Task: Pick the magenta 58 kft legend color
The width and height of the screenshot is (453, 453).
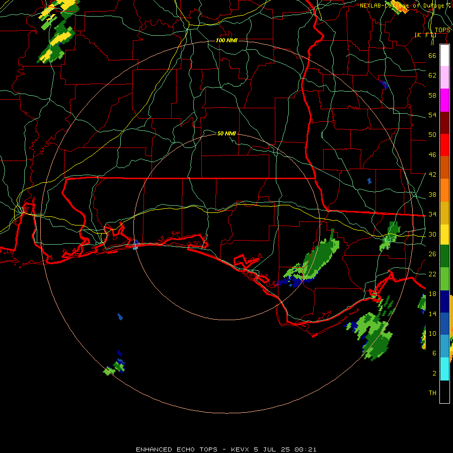Action: (x=444, y=100)
